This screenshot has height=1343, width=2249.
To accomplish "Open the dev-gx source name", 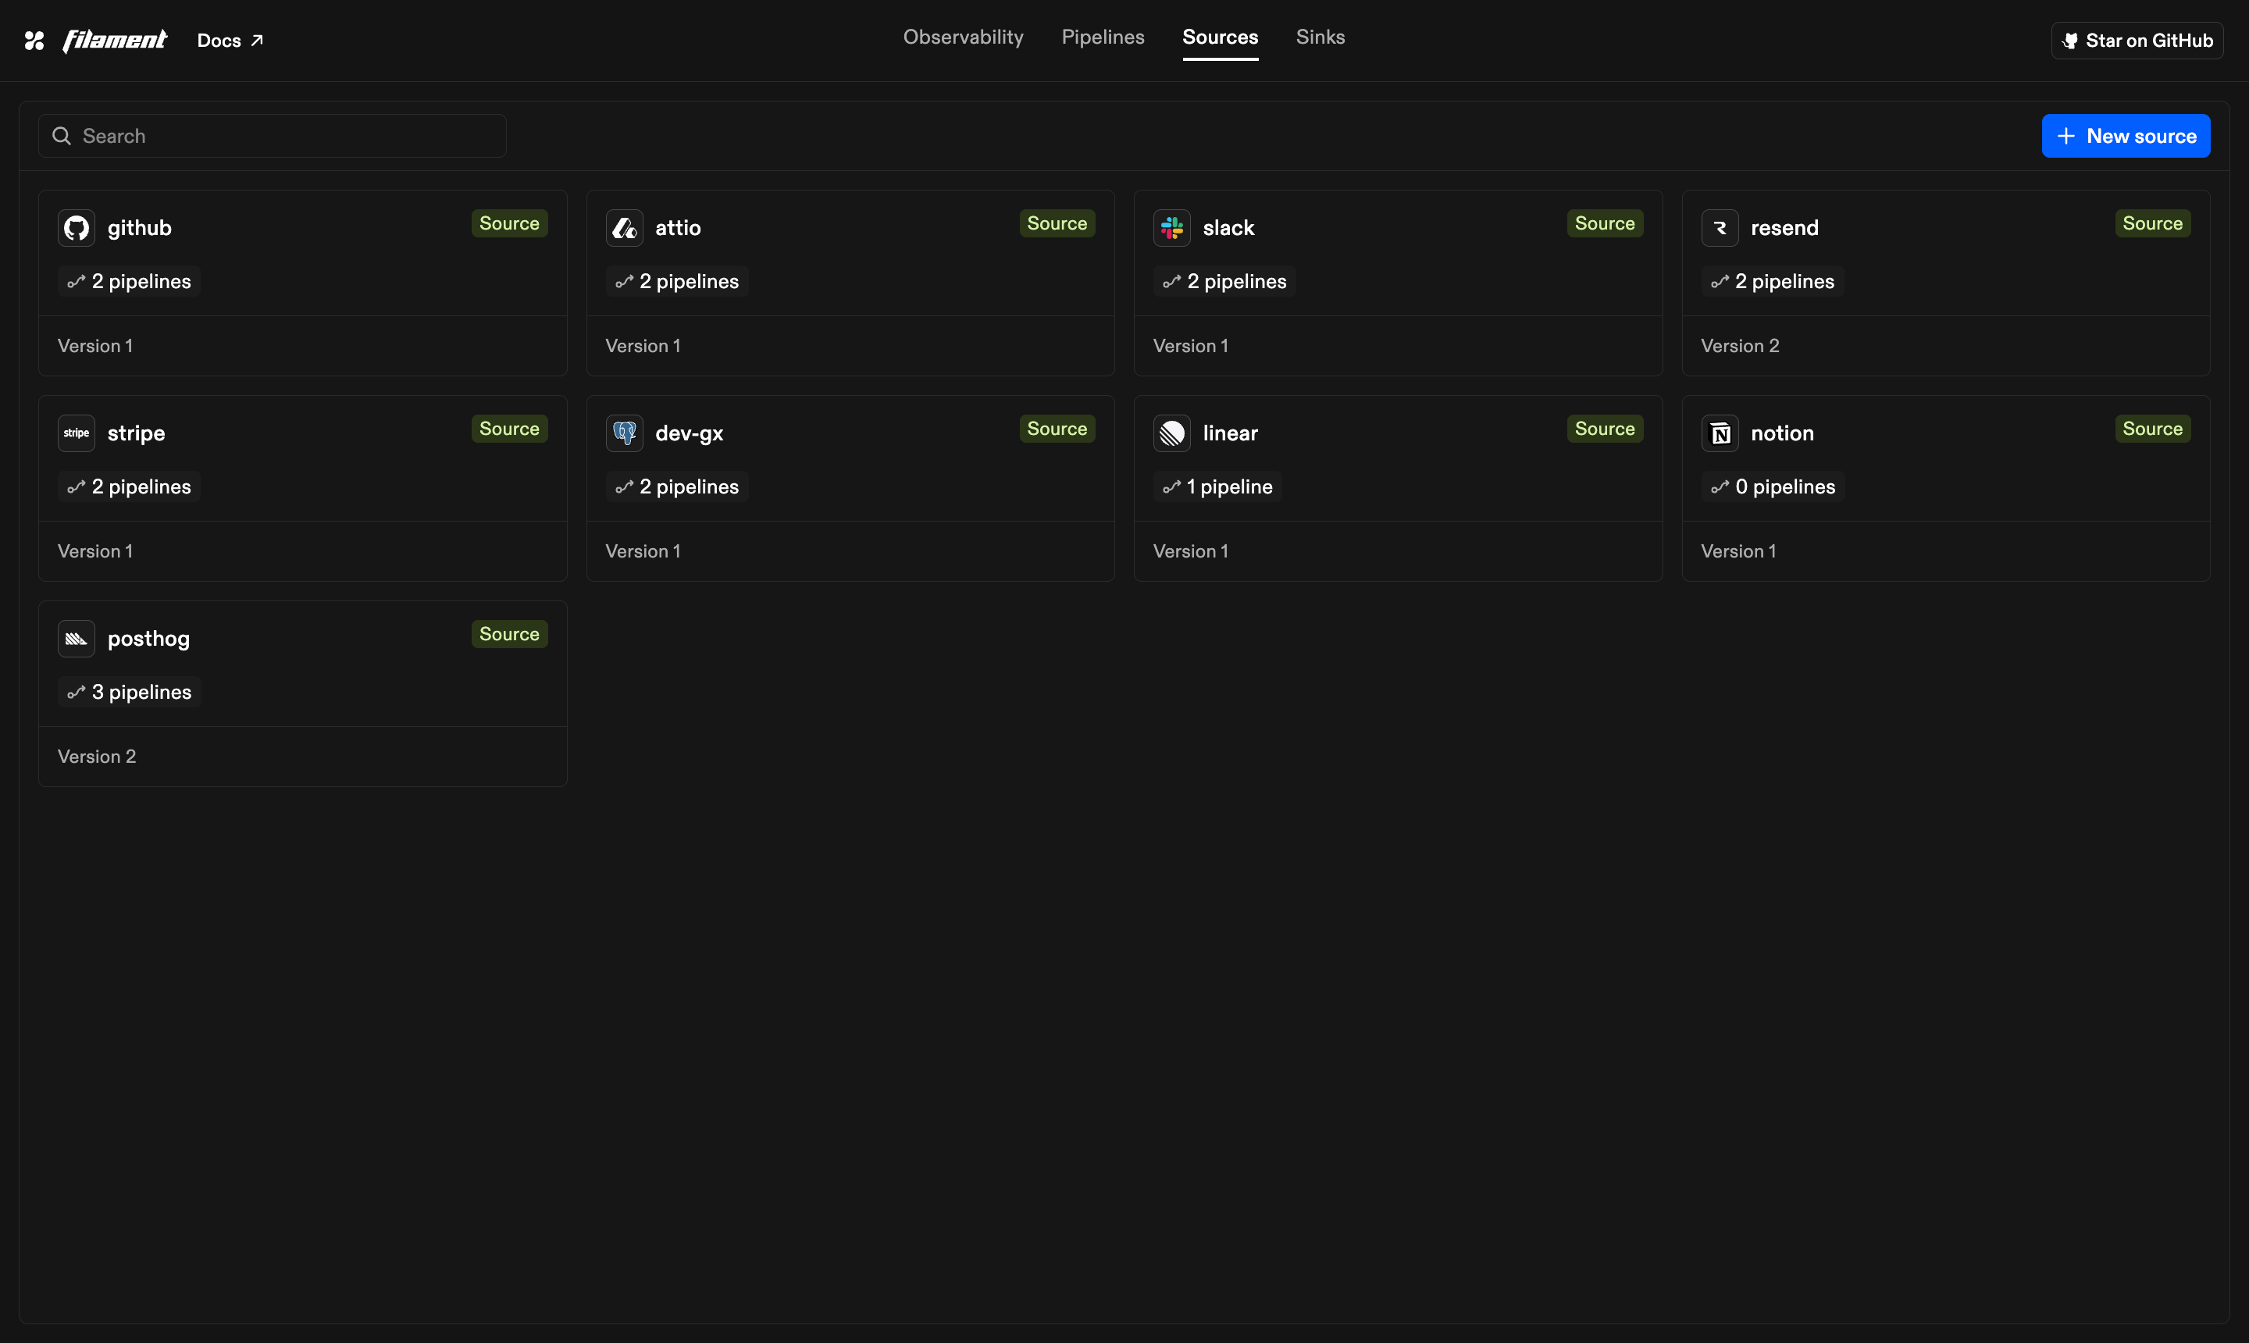I will coord(689,433).
